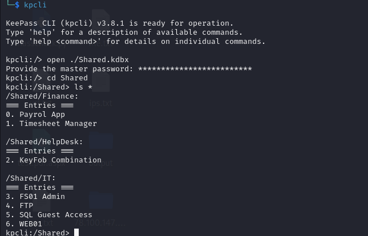Click the '/Shared/IT:' group heading
This screenshot has height=236, width=368.
(x=30, y=178)
